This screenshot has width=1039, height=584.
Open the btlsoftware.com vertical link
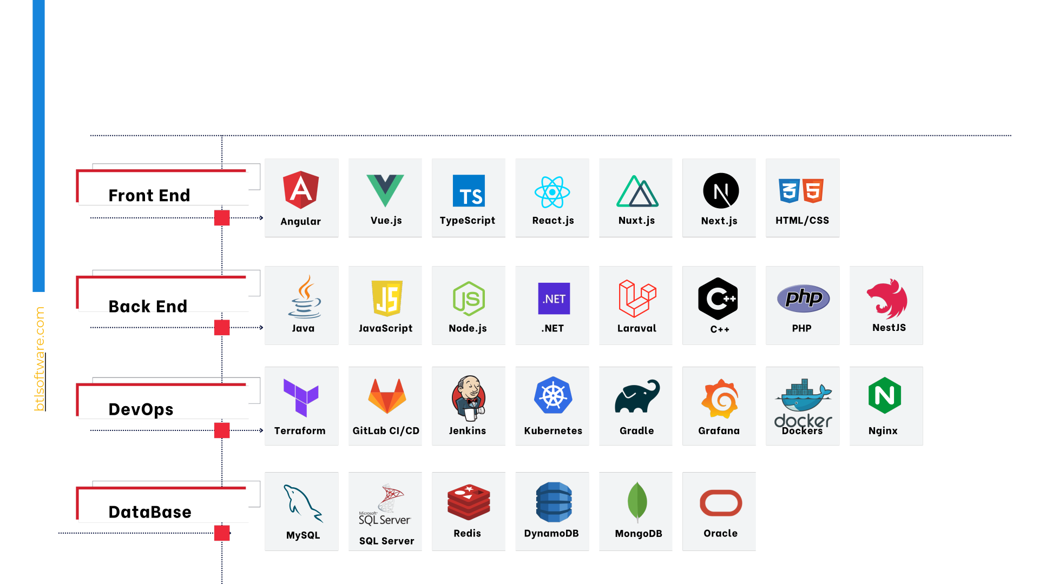[40, 359]
